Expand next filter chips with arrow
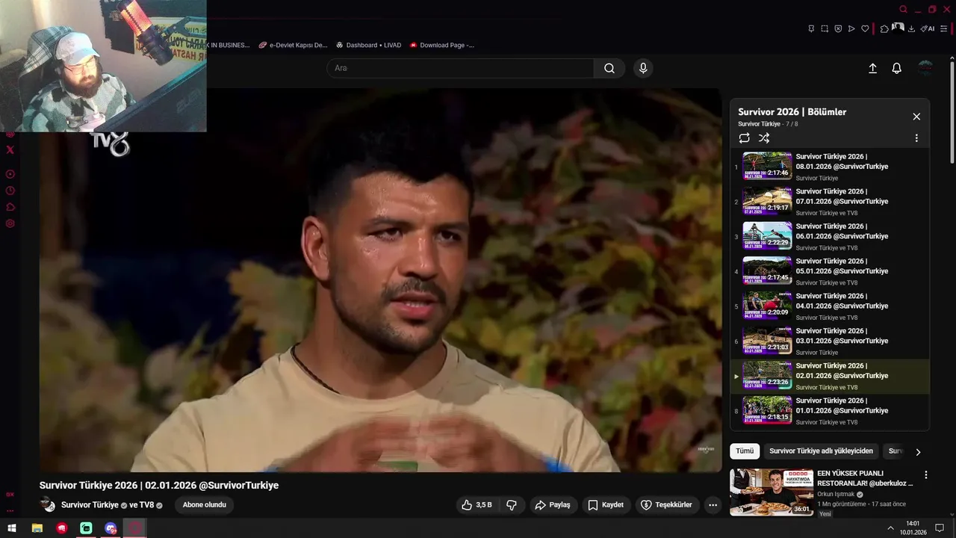956x538 pixels. tap(918, 451)
